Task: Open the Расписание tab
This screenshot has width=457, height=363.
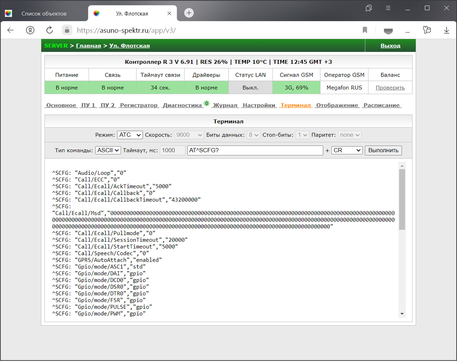Action: pos(382,105)
